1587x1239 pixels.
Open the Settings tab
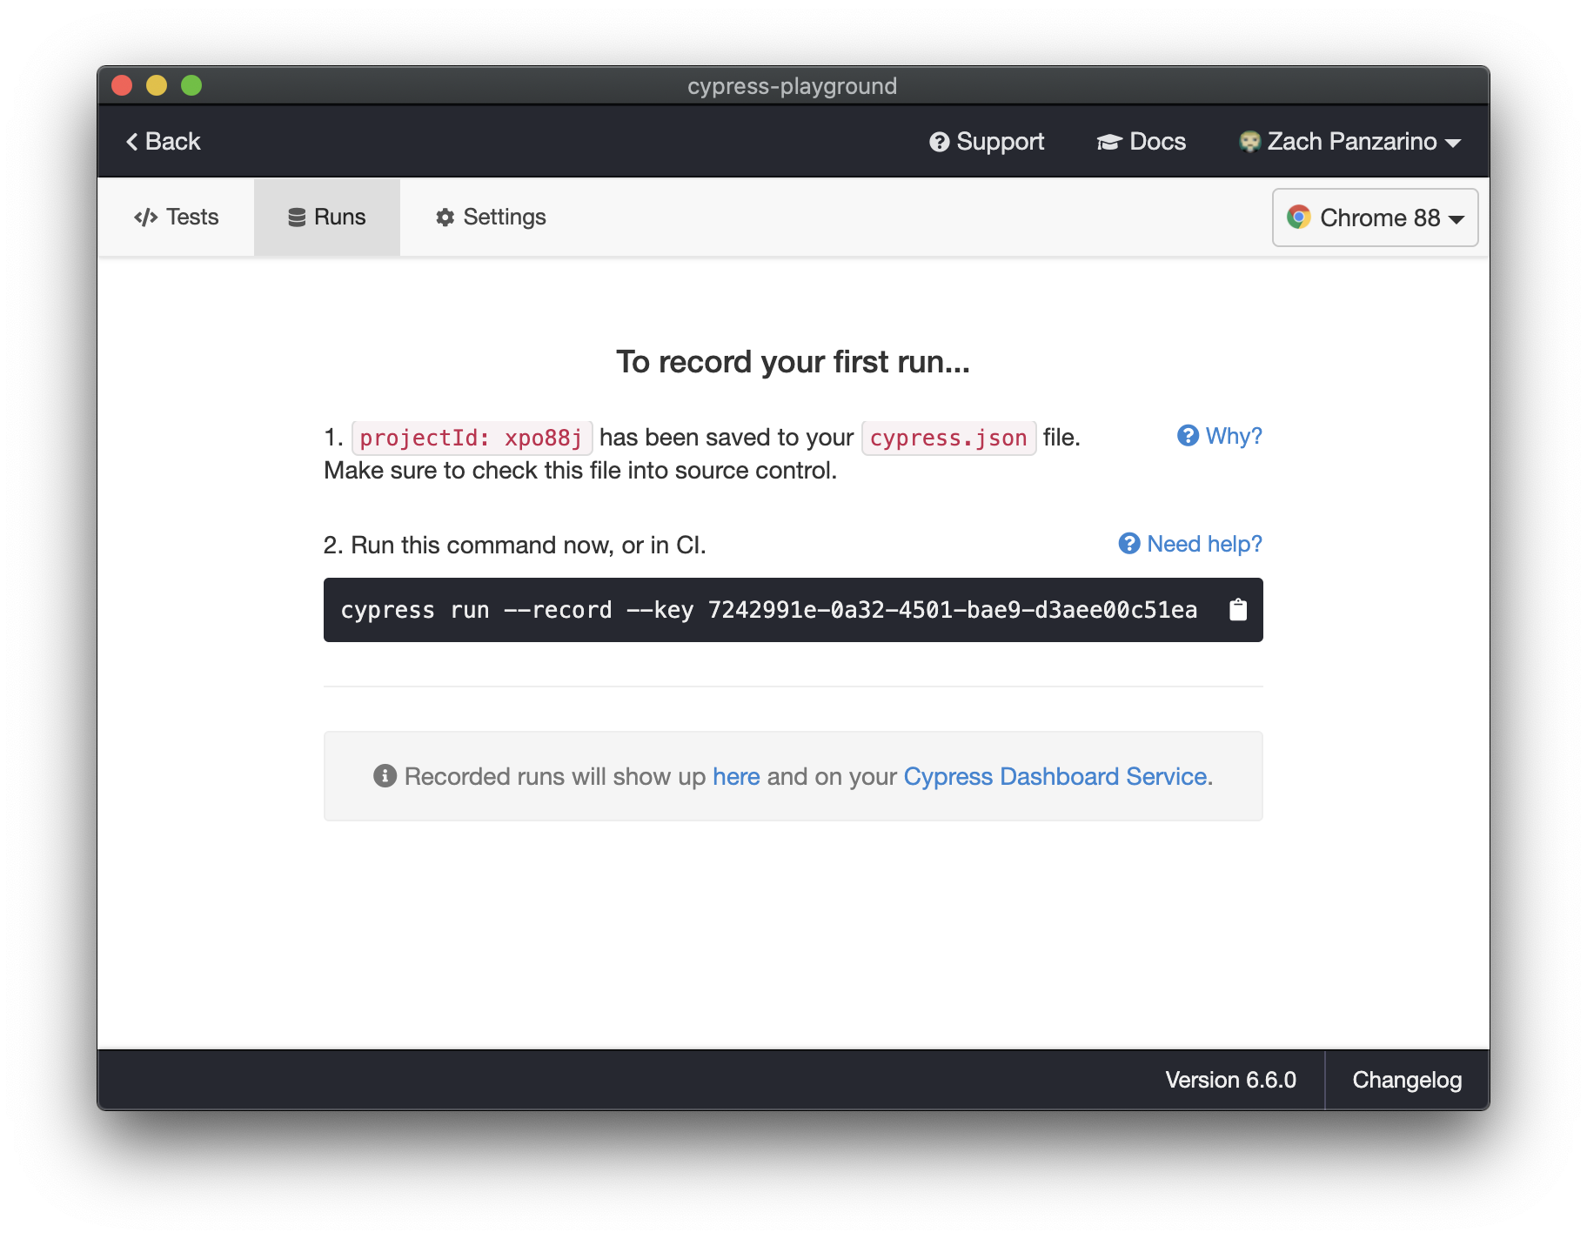(x=492, y=218)
